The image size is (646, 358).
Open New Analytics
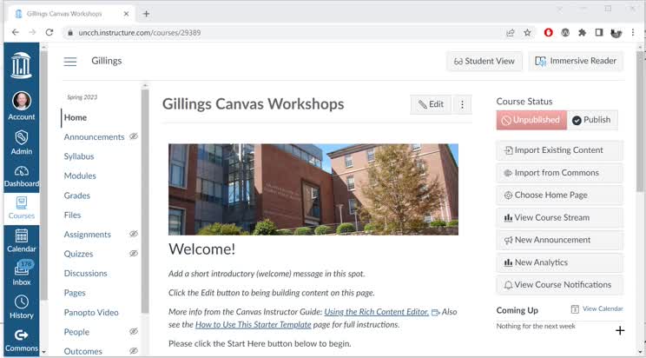point(559,262)
